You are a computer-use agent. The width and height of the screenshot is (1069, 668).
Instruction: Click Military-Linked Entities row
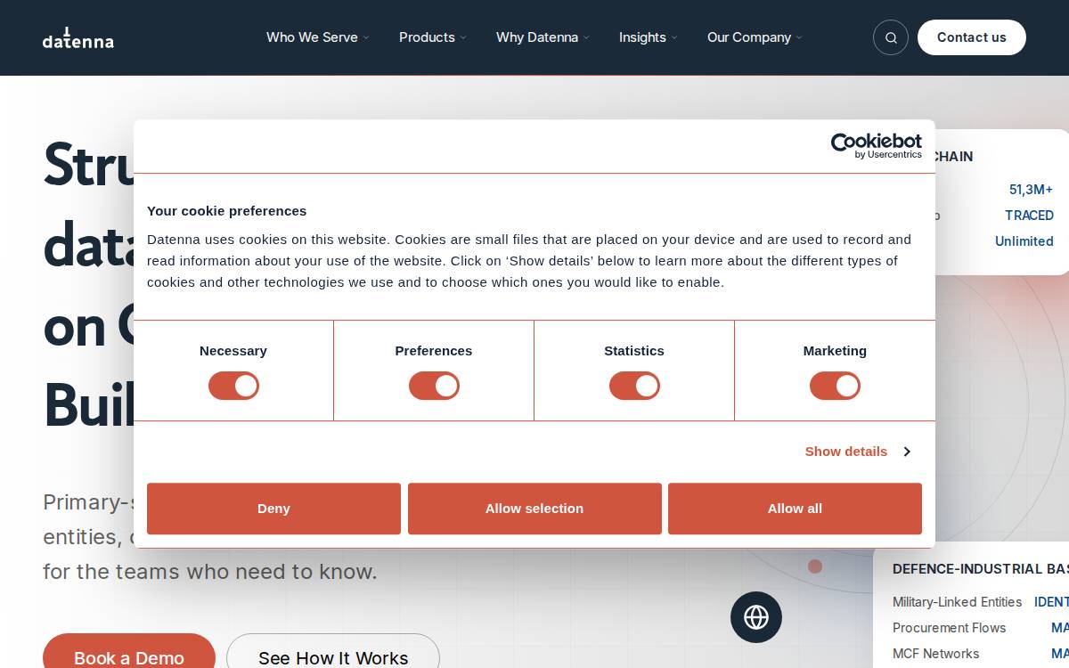point(980,602)
